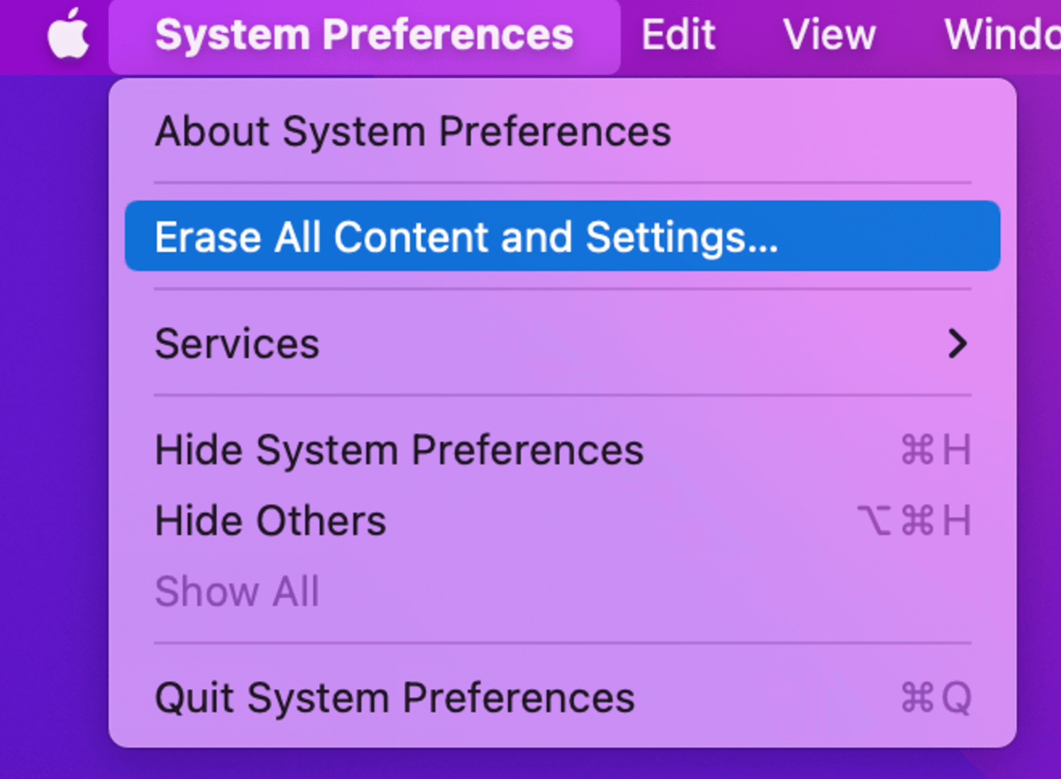Choose Erase All Content and Settings
Screen dimensions: 1061x779
(467, 236)
